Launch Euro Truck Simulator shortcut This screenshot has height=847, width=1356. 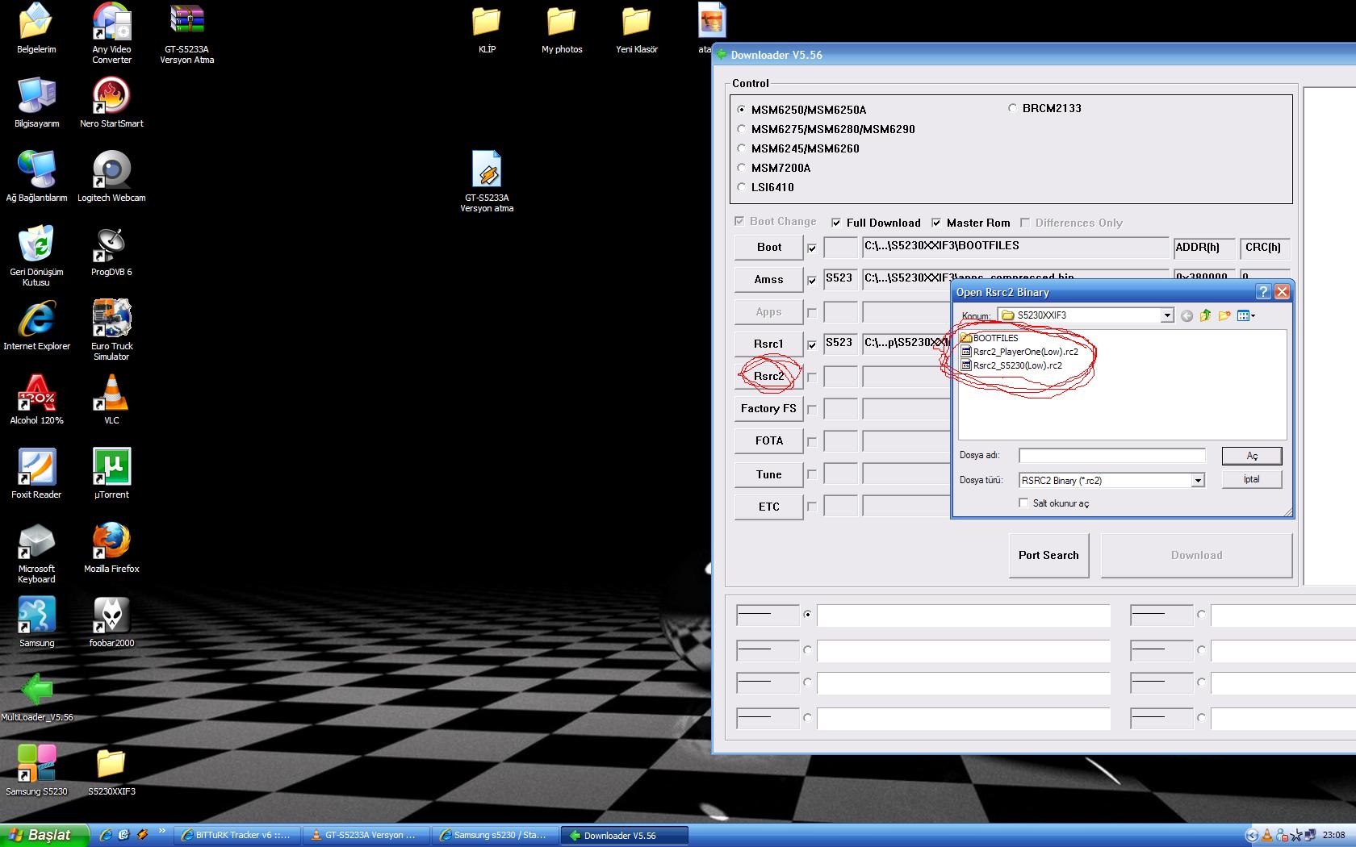click(x=111, y=330)
